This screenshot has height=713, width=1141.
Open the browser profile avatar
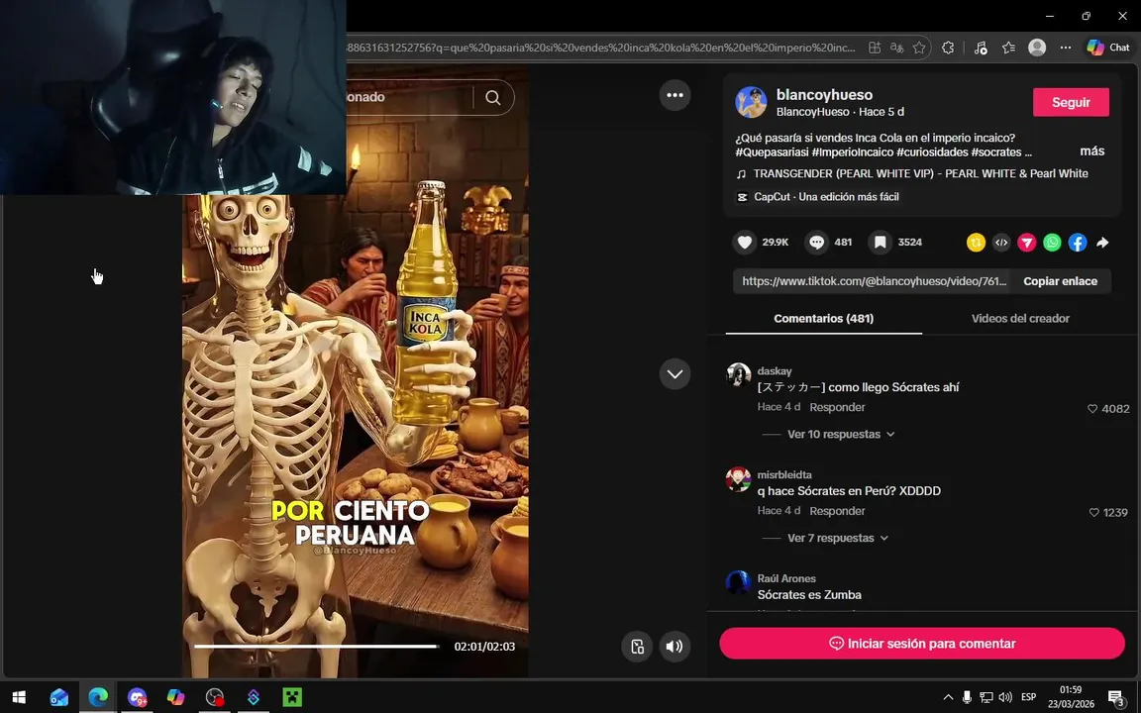pos(1037,48)
